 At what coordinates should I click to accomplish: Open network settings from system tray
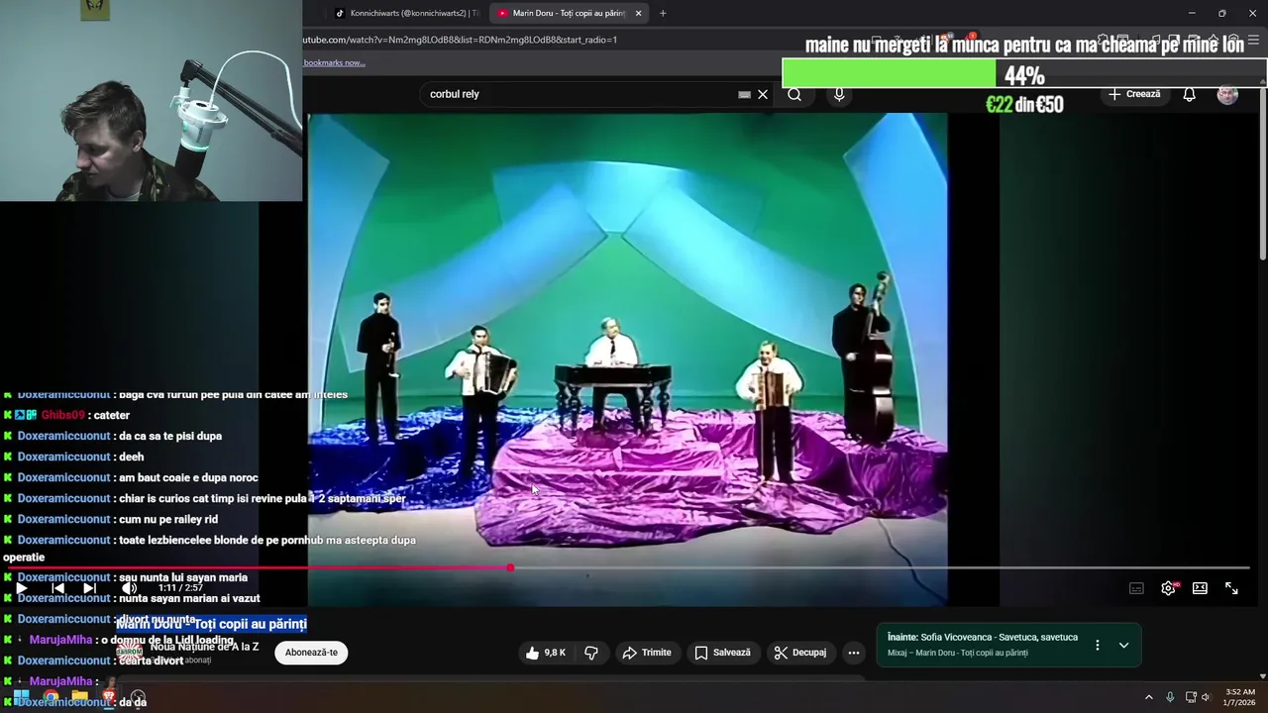pos(1191,697)
